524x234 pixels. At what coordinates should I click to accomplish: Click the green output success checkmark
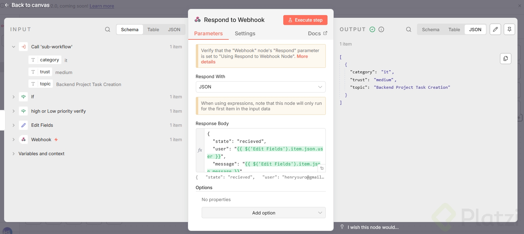pos(372,29)
